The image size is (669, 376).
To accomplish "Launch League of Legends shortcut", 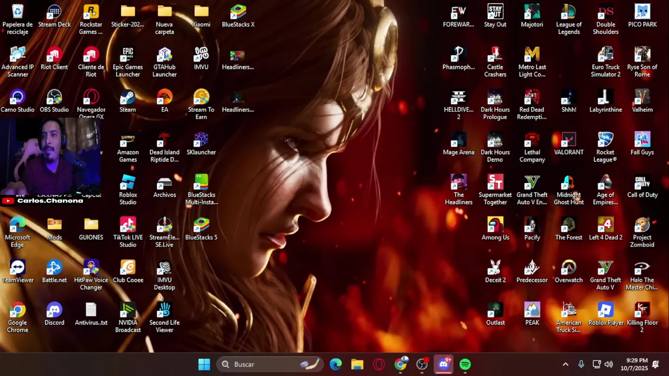I will pos(569,19).
